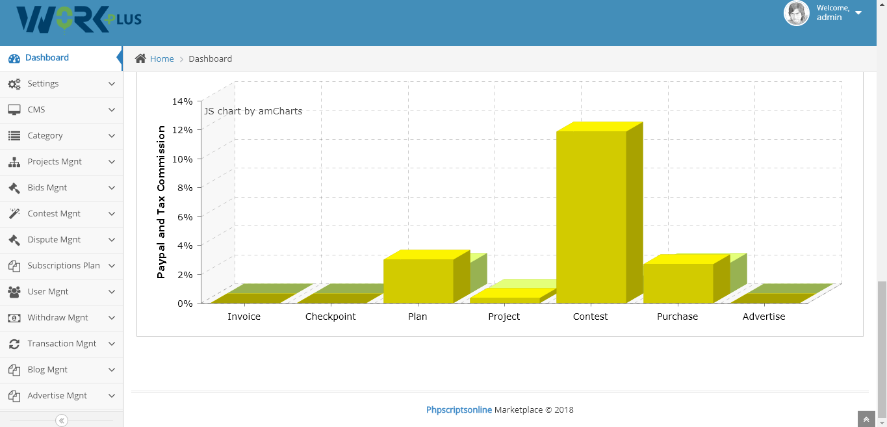This screenshot has height=427, width=887.
Task: Click the Dispute Mgnt gavel icon
Action: pos(14,240)
